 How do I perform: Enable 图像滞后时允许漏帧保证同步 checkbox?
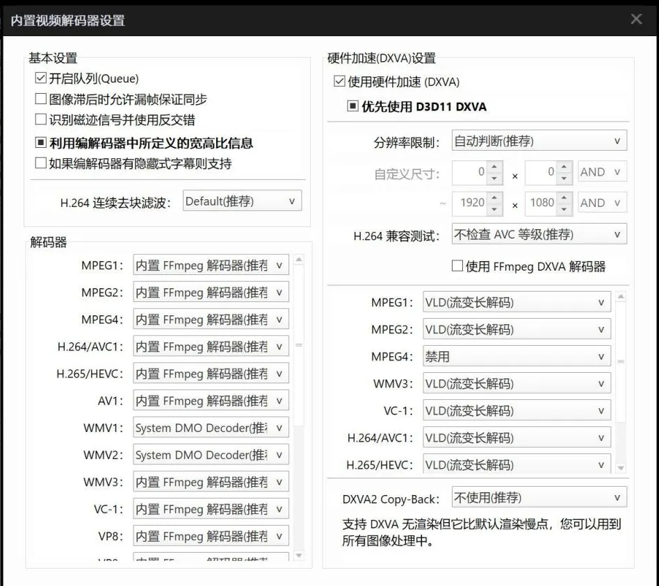[41, 99]
